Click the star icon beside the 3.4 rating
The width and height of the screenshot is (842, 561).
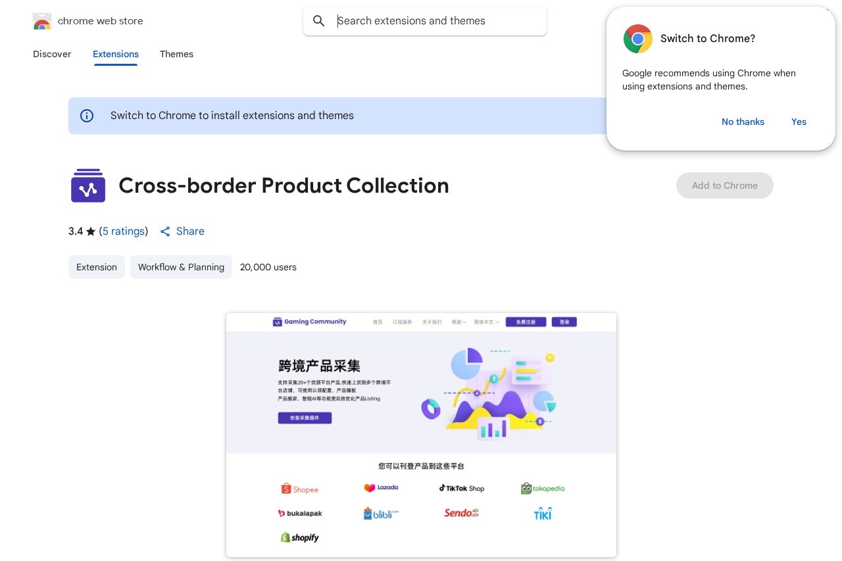(91, 231)
